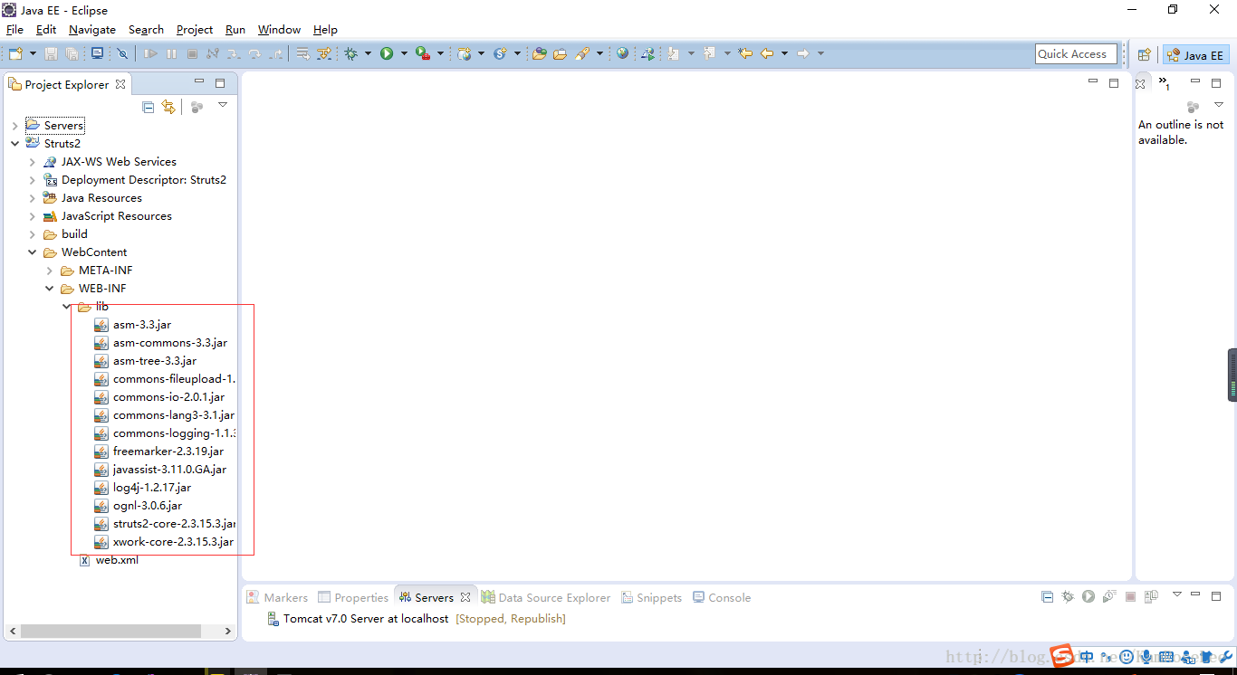Click the Save toolbar icon
Screen dimensions: 1237x675
pos(51,53)
